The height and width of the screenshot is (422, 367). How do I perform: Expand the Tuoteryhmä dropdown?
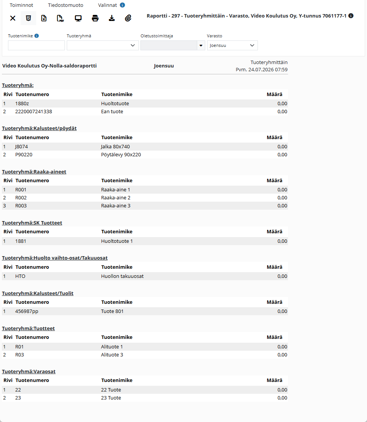[103, 45]
